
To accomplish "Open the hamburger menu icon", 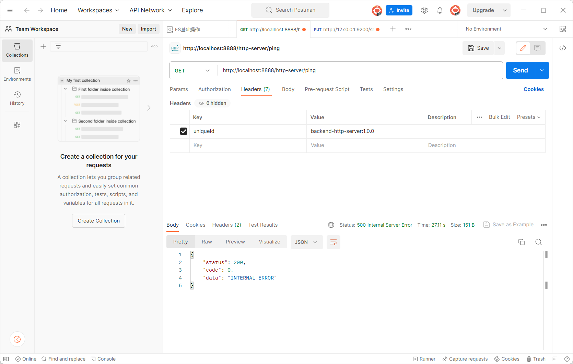I will coord(10,10).
